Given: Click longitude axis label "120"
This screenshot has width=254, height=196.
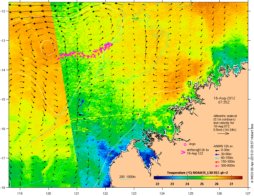Looking at the screenshot, I should [48, 193].
